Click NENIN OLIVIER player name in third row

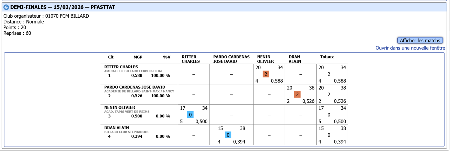[x=120, y=107]
